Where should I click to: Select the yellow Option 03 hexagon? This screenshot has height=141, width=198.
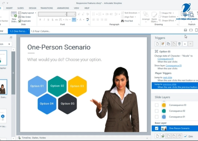pyautogui.click(x=77, y=86)
